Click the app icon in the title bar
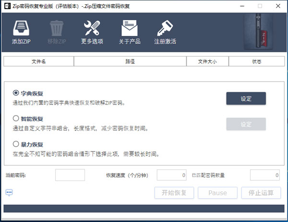 [x=7, y=6]
